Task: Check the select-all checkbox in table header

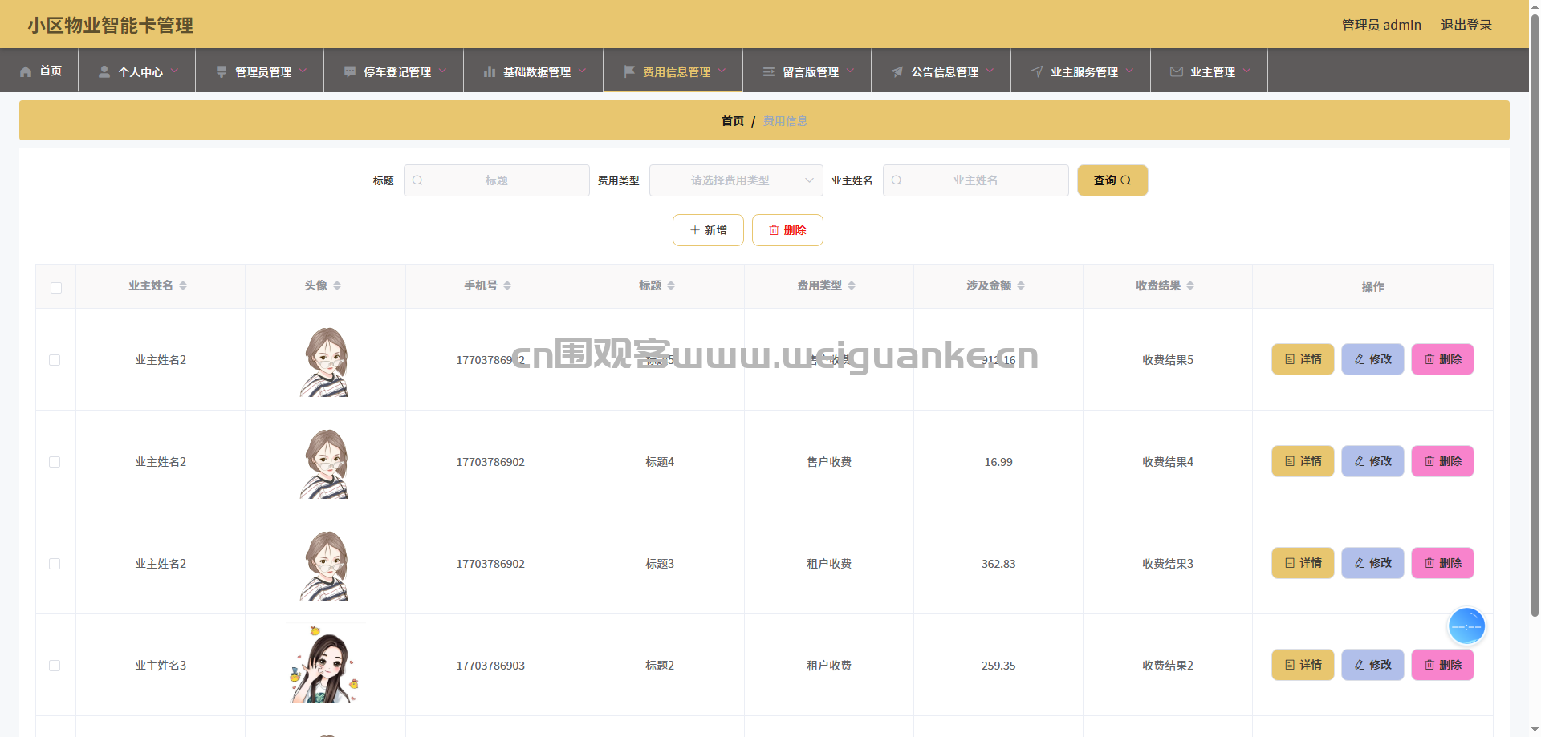Action: click(x=55, y=287)
